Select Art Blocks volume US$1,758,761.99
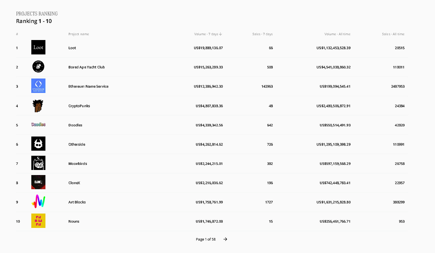This screenshot has height=253, width=435. (209, 202)
